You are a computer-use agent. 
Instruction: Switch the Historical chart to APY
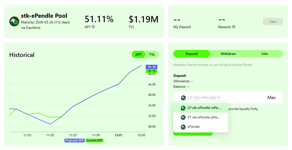[138, 54]
